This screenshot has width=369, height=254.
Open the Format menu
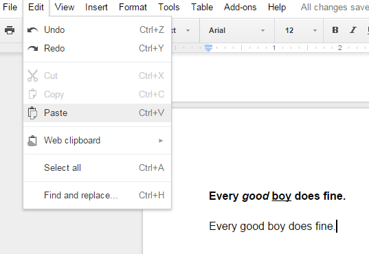pos(133,8)
